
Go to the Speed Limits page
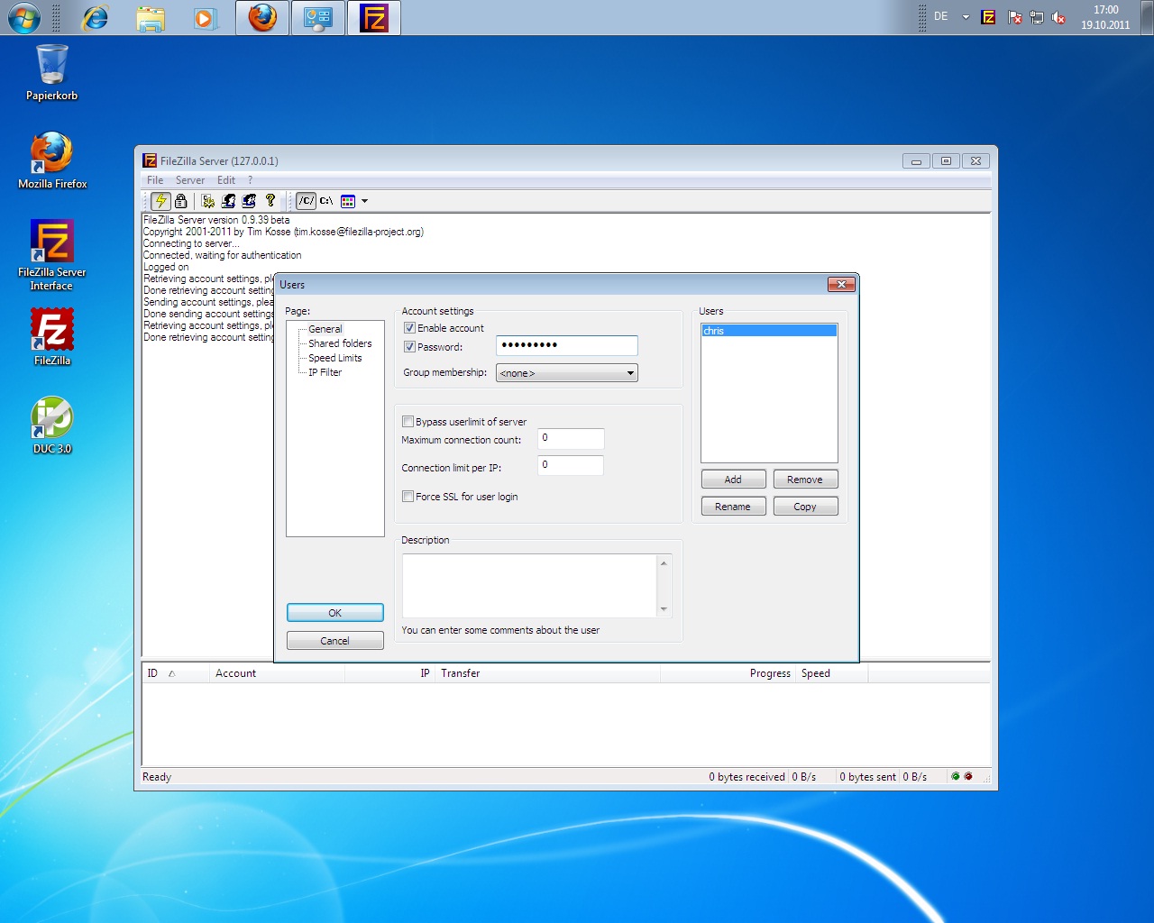[335, 358]
